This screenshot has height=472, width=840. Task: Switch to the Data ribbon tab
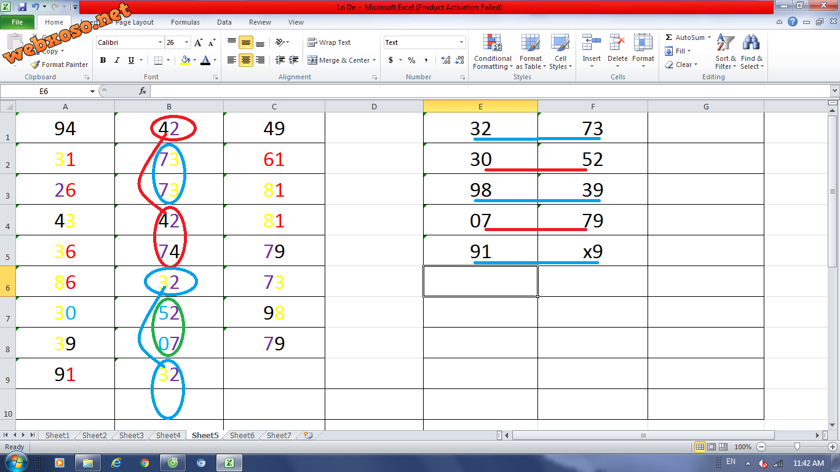[224, 22]
